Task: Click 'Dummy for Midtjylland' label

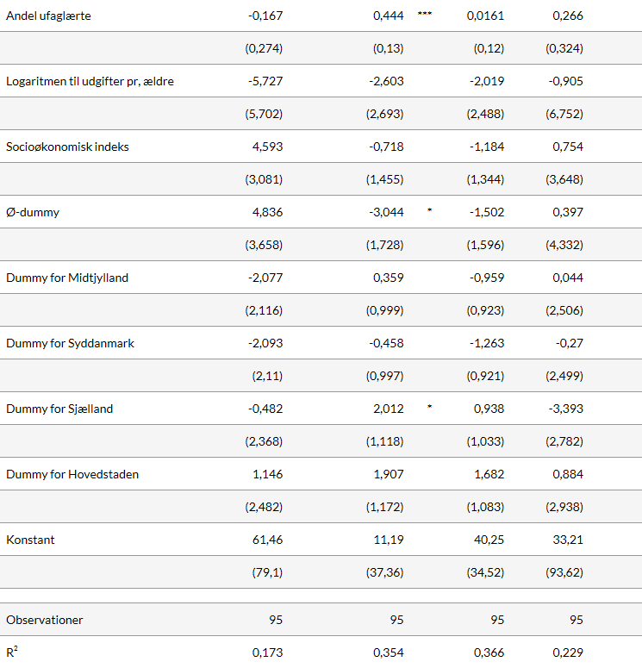Action: pos(68,278)
